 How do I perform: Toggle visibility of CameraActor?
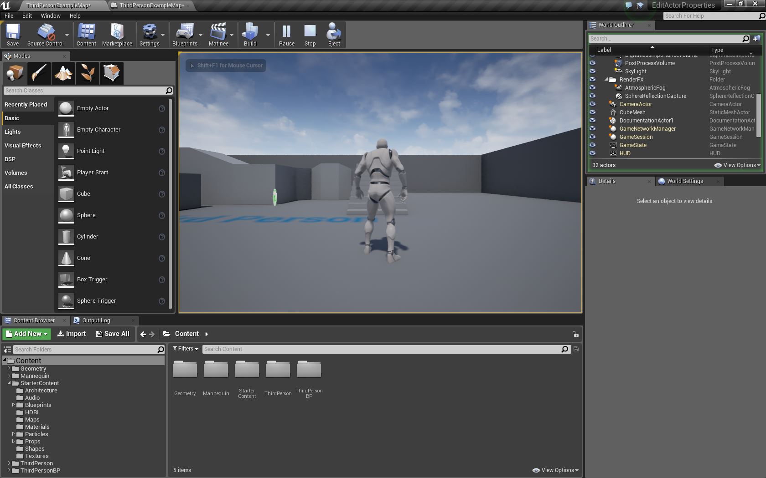[x=592, y=104]
